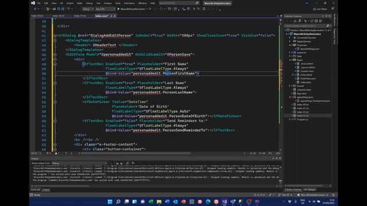The height and width of the screenshot is (206, 367).
Task: Open the Debug solution configuration dropdown
Action: [88, 9]
